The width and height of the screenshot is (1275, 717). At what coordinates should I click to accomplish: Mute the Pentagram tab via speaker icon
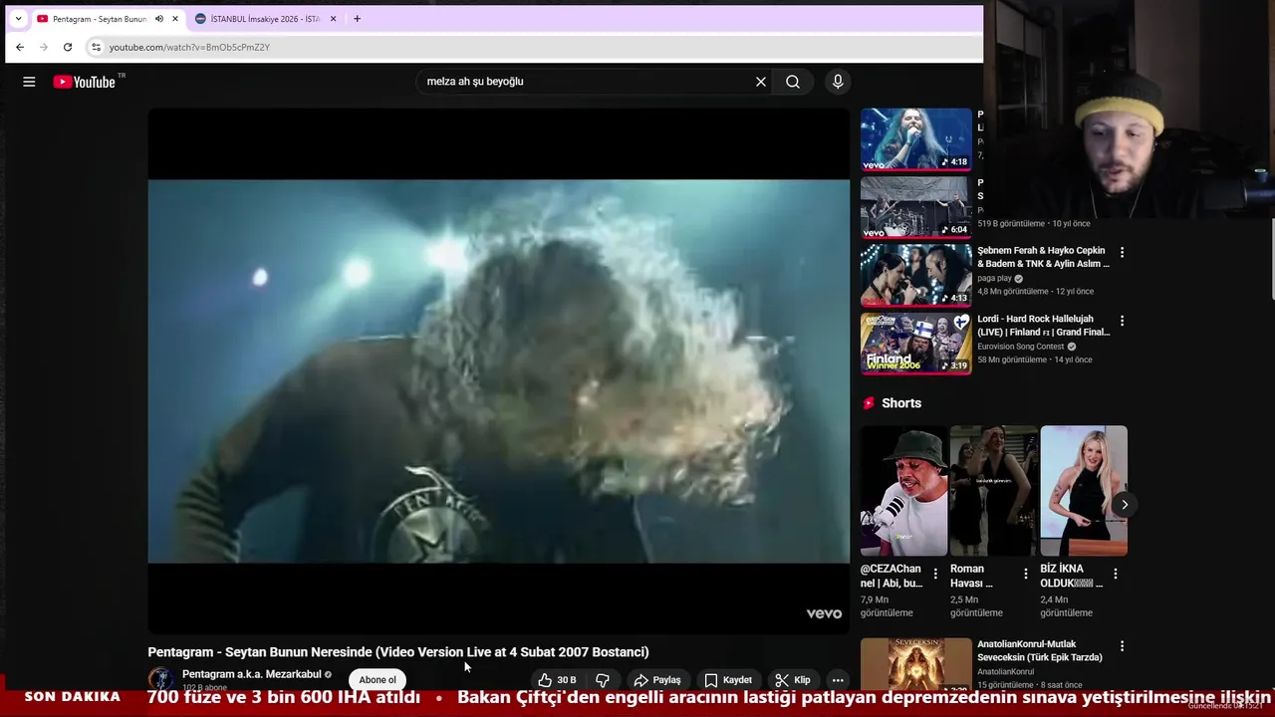159,19
